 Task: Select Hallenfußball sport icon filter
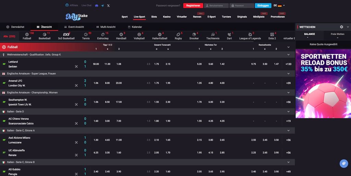pyautogui.click(x=160, y=36)
